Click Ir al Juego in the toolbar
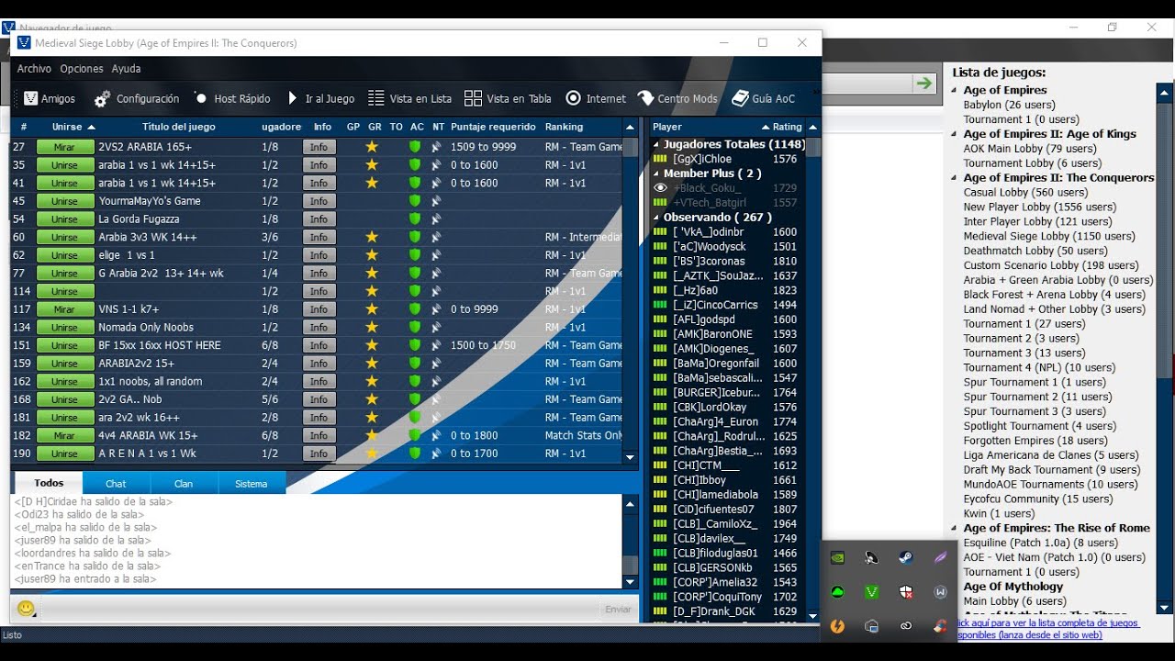This screenshot has width=1175, height=661. tap(320, 98)
